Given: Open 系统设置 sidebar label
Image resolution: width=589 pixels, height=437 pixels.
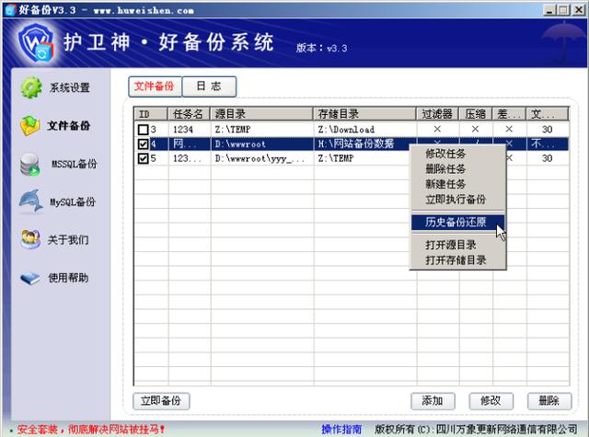Looking at the screenshot, I should tap(70, 87).
